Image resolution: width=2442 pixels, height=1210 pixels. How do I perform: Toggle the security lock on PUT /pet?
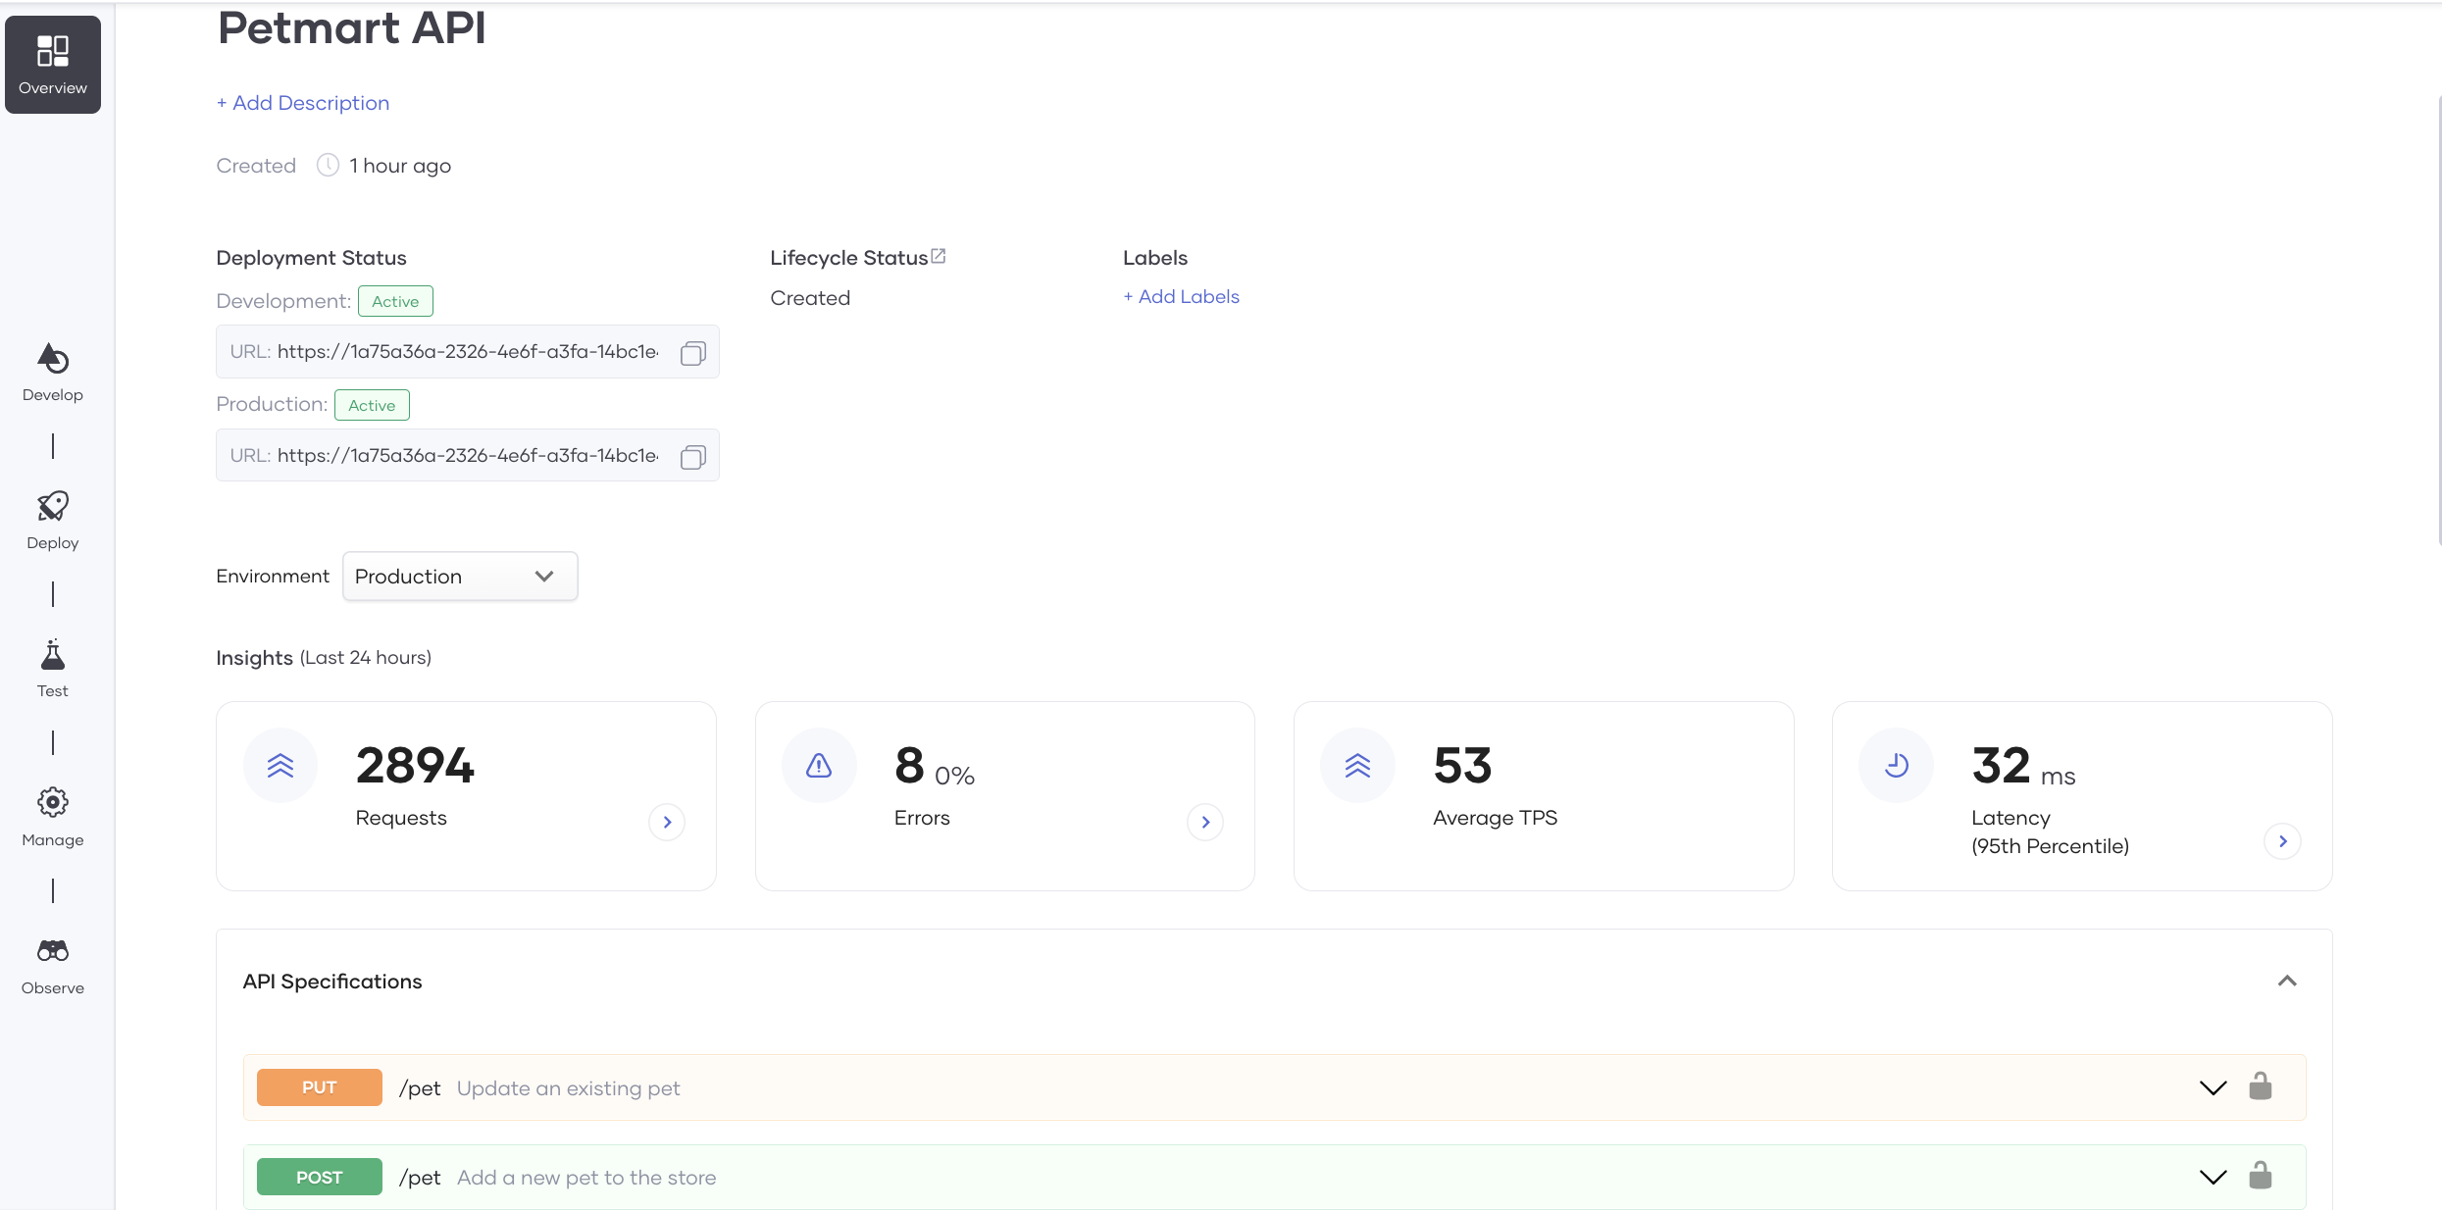(x=2262, y=1086)
